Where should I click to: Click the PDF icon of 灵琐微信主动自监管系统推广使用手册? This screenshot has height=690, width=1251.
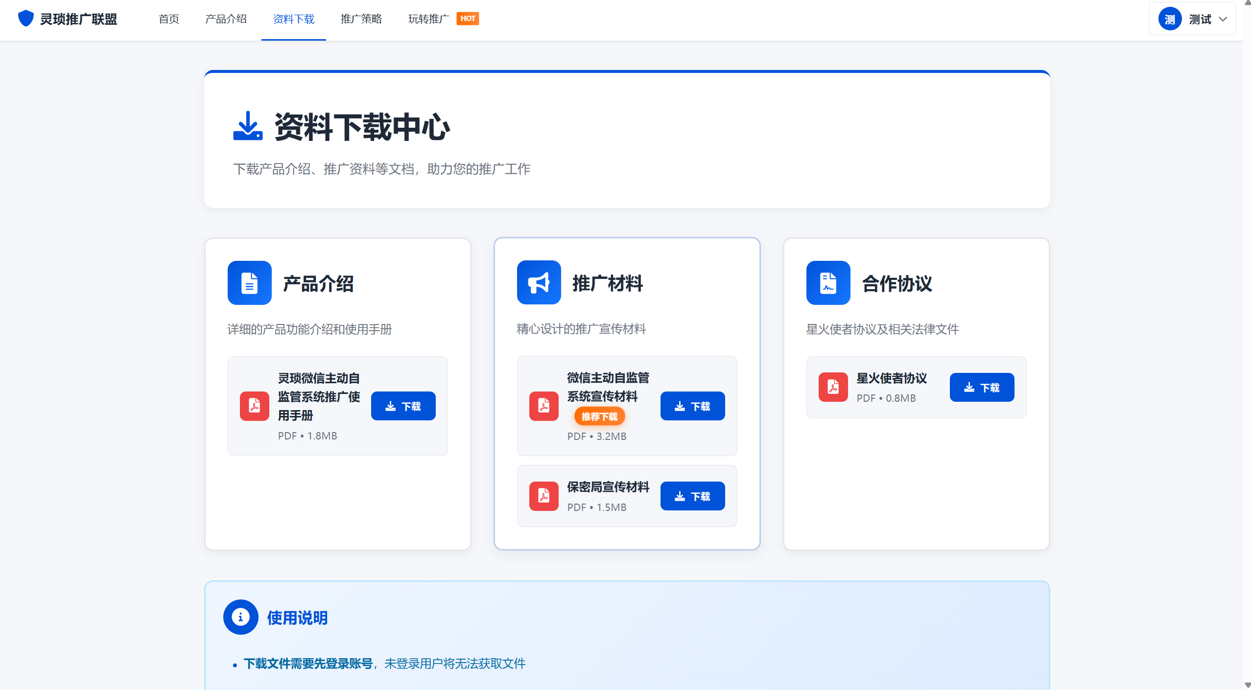254,406
